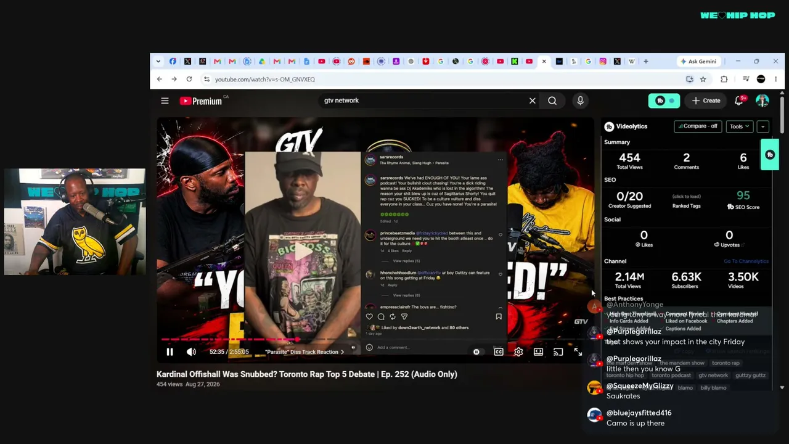
Task: Open the YouTube guide hamburger menu
Action: [x=165, y=101]
